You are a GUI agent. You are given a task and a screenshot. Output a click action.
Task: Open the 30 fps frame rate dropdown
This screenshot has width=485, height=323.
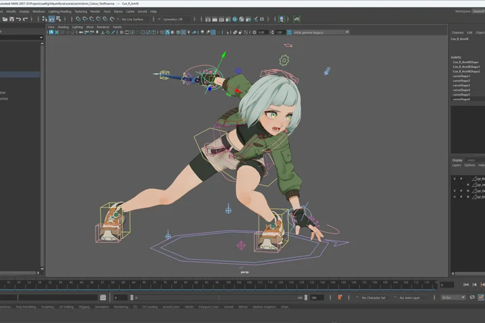click(453, 297)
